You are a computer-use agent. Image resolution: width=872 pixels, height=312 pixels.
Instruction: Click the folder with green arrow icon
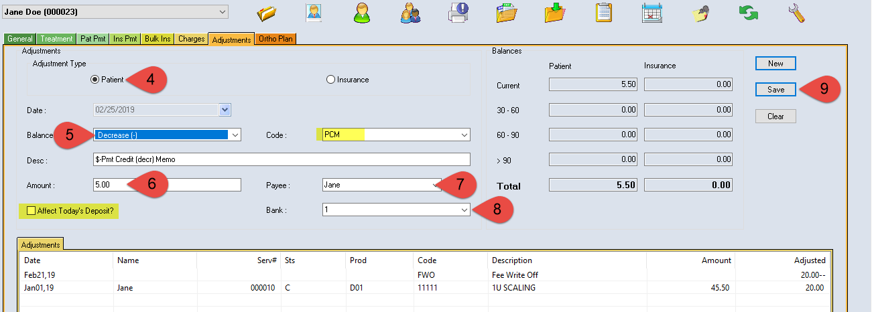point(555,13)
